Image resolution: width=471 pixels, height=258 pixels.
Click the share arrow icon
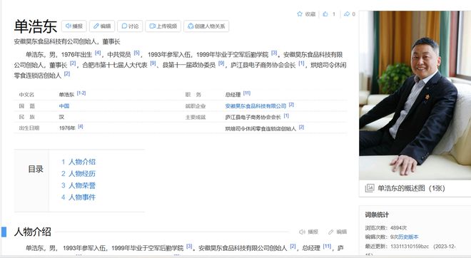coord(347,14)
